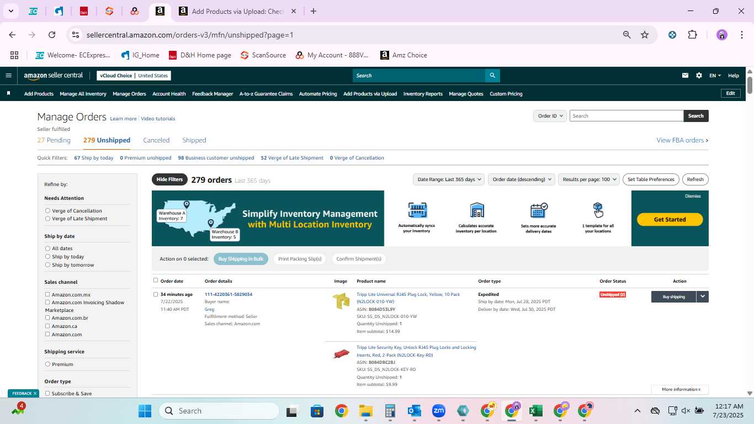Select Verge of Late Shipment radio filter

coord(47,219)
